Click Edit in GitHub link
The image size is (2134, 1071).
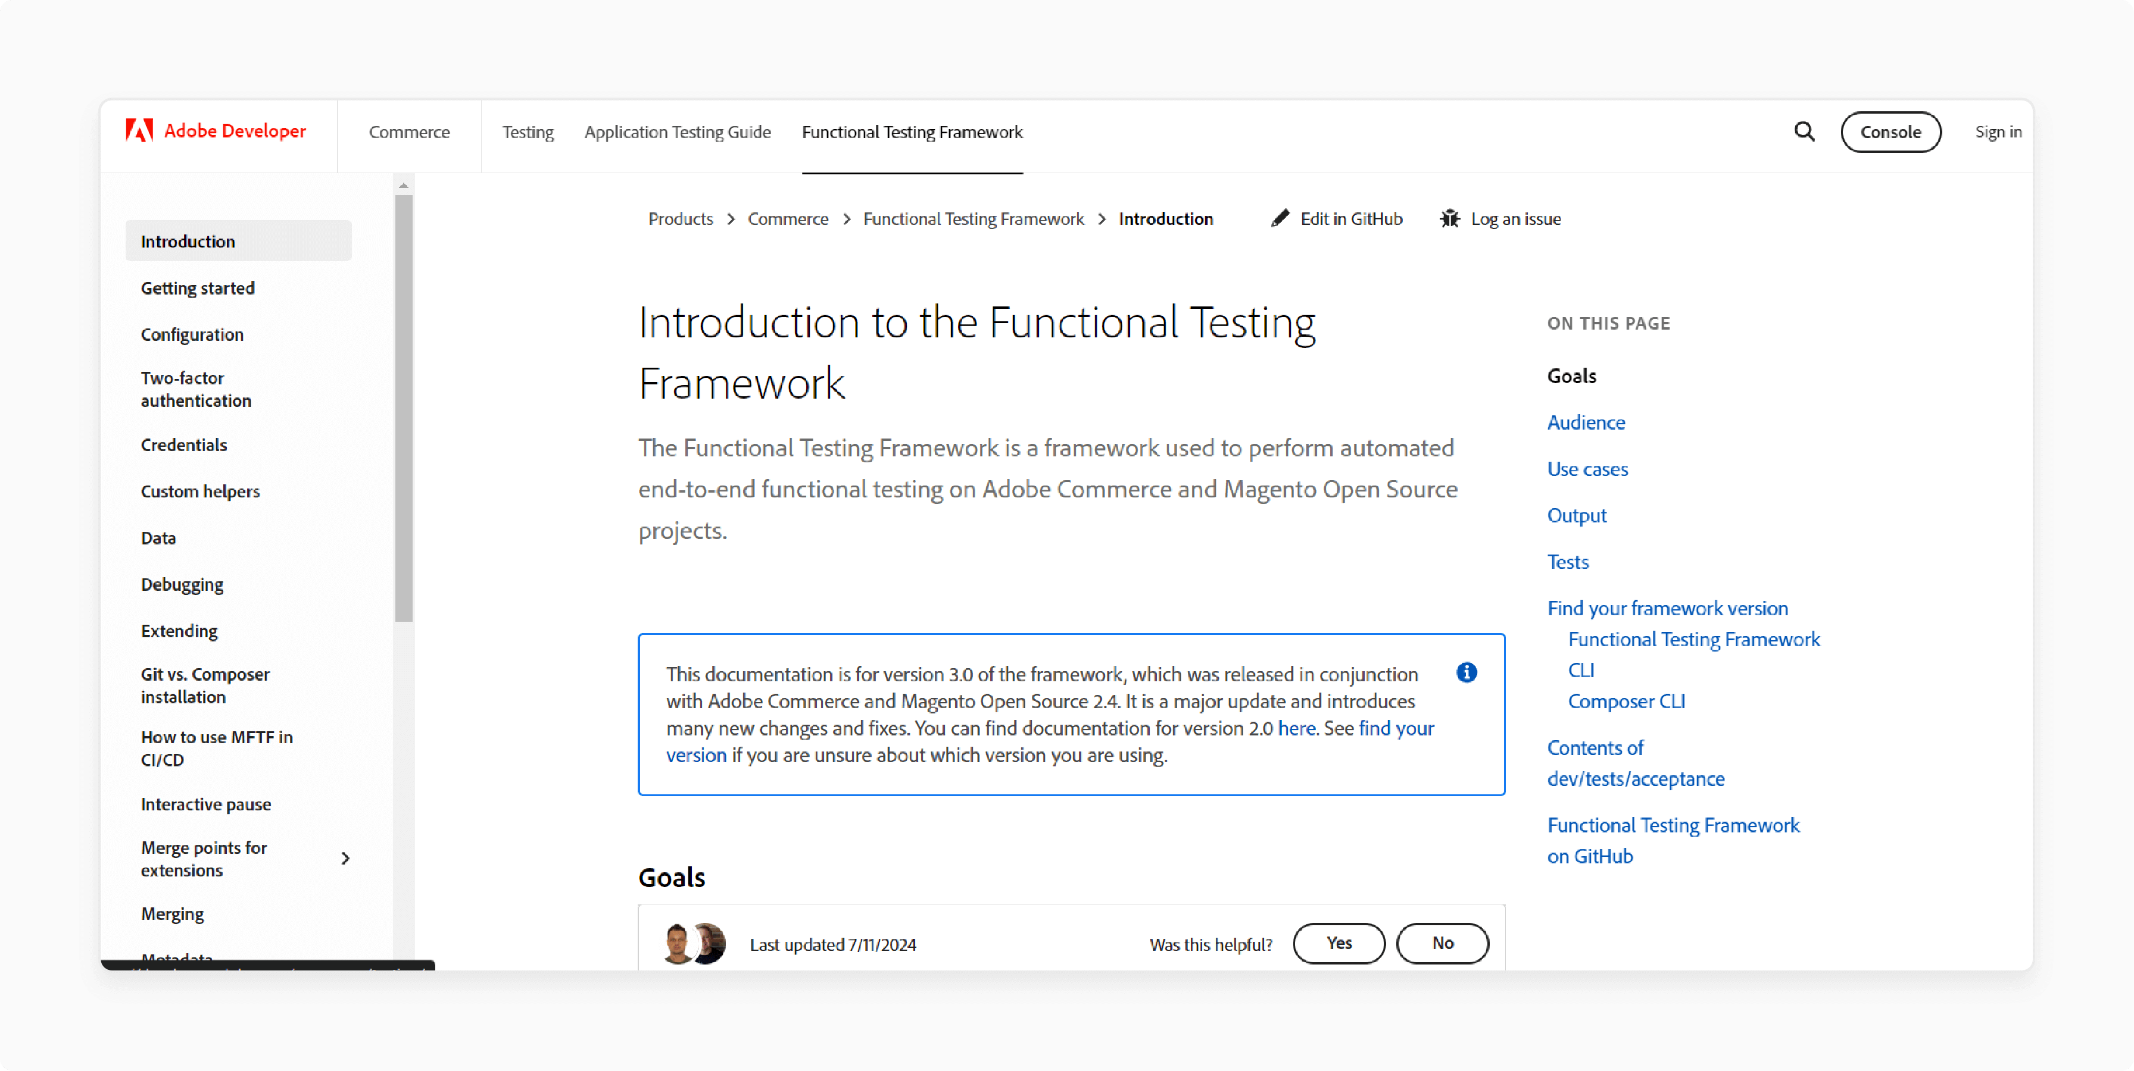click(1351, 218)
